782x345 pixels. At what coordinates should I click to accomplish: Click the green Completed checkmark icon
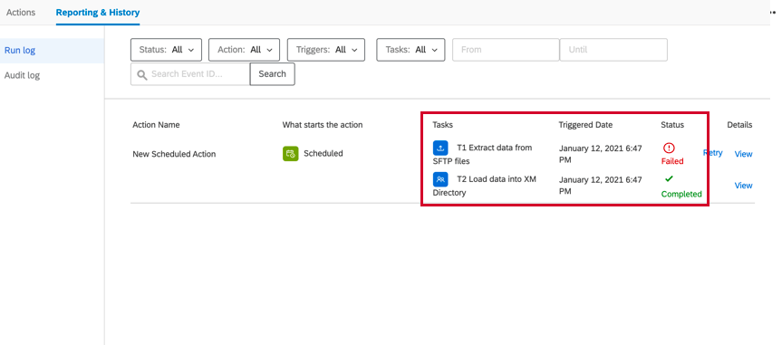(669, 178)
